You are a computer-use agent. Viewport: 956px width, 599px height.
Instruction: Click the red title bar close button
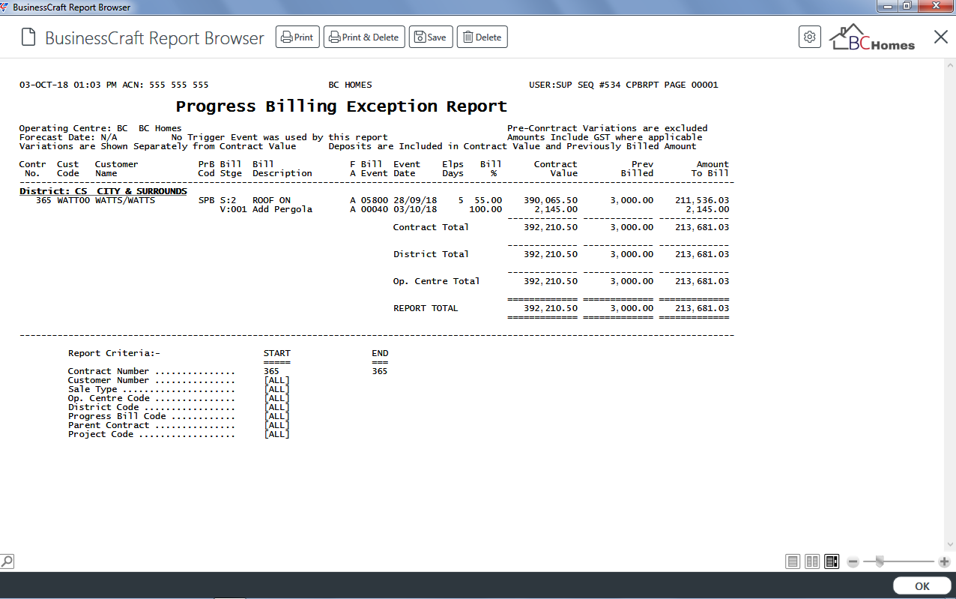point(935,6)
